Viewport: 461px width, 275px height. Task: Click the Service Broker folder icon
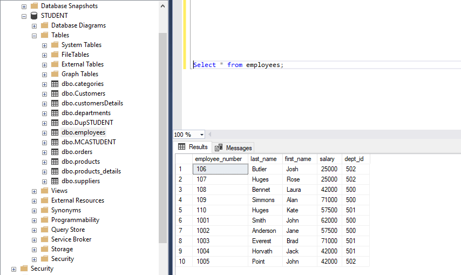pyautogui.click(x=44, y=239)
